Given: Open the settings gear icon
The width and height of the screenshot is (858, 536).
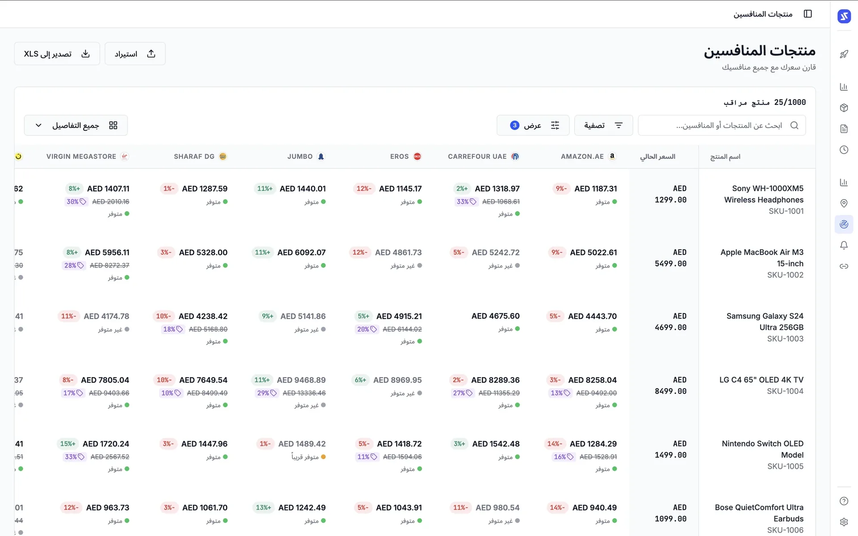Looking at the screenshot, I should (844, 522).
